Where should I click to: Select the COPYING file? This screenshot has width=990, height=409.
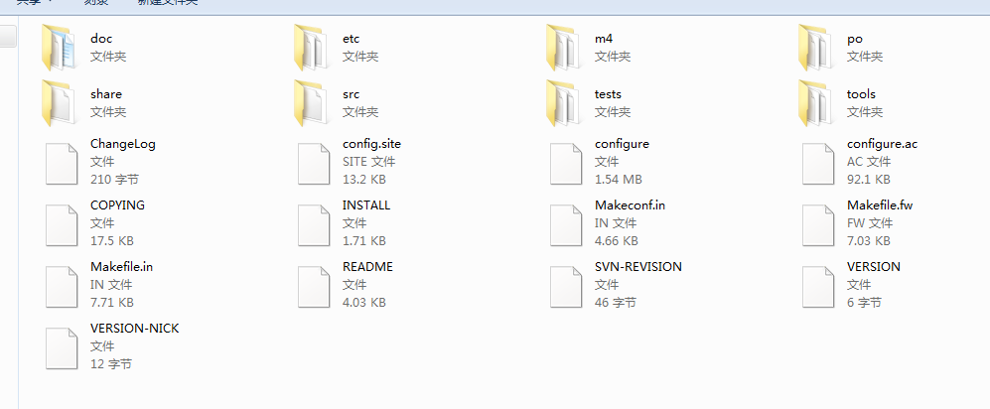pos(96,223)
